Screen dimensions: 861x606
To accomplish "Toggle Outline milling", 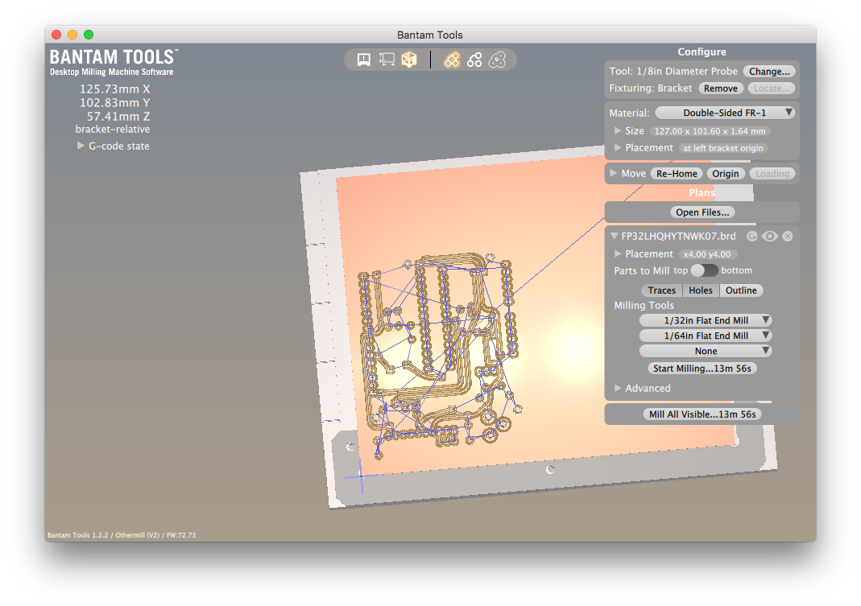I will (x=741, y=291).
